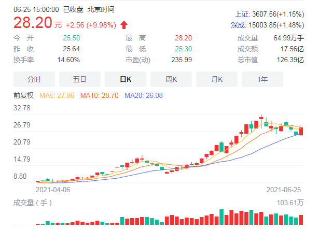
Task: Select the MA5: 27.86 indicator
Action: tap(57, 95)
